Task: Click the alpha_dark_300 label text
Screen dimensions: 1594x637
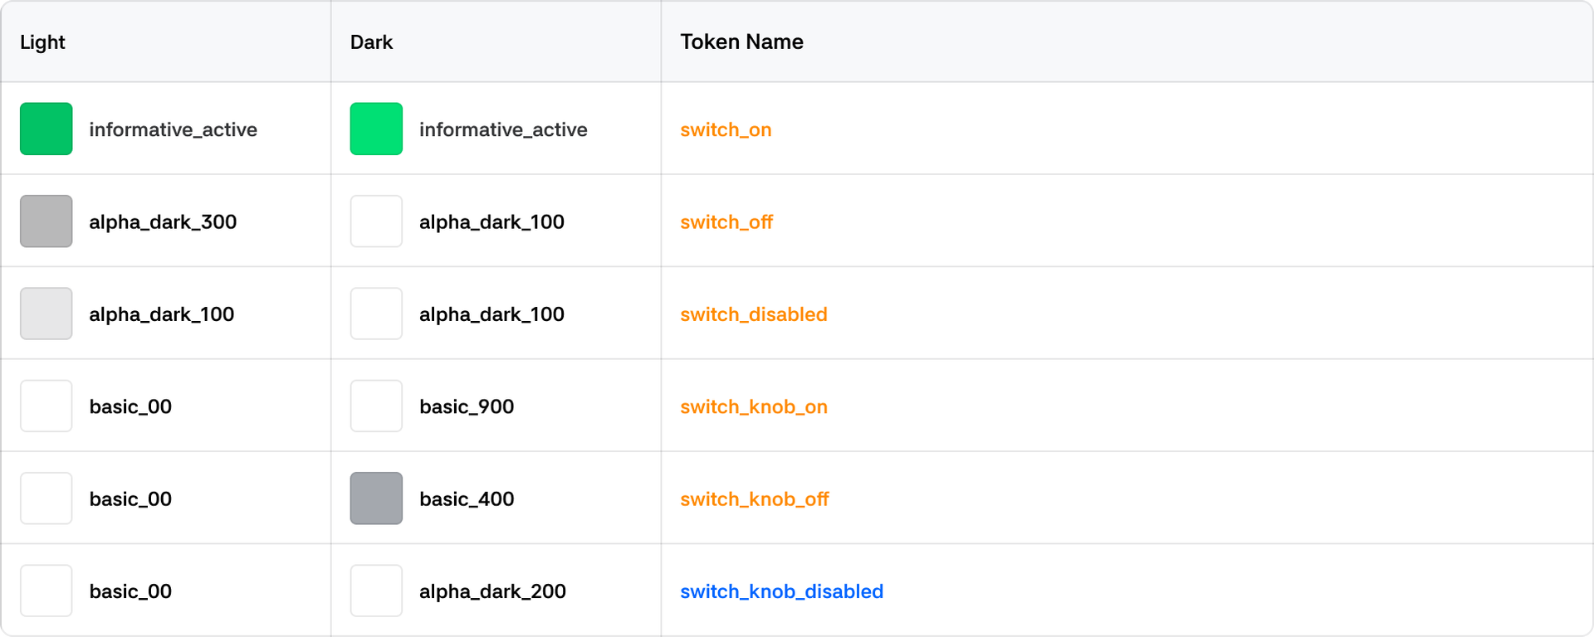Action: 163,222
